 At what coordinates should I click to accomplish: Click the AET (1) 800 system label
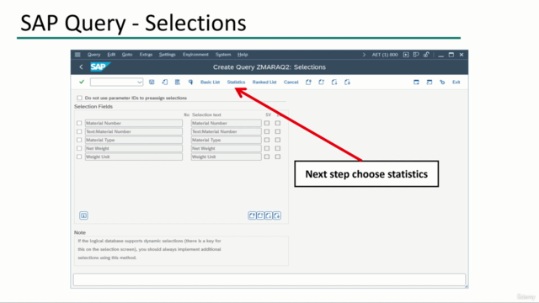[x=385, y=55]
